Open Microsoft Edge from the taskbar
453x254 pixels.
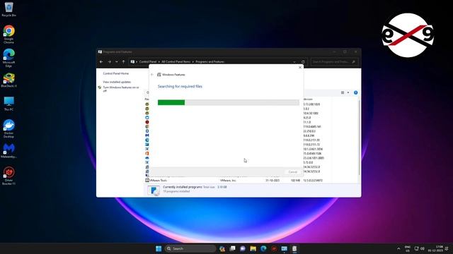point(263,248)
